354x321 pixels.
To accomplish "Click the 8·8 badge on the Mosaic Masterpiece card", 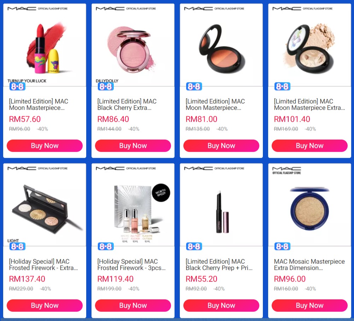I will [x=282, y=246].
